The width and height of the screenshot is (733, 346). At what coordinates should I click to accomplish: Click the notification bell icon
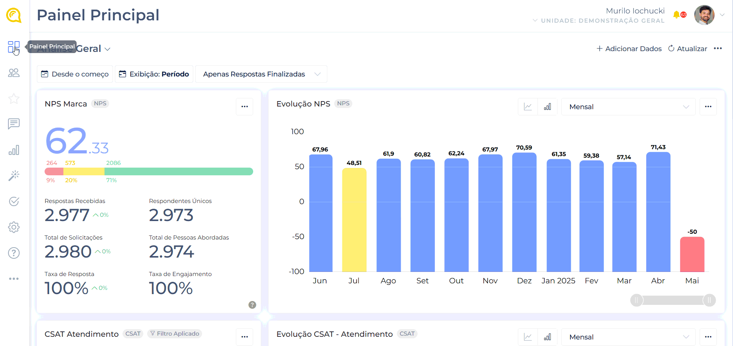pos(677,15)
